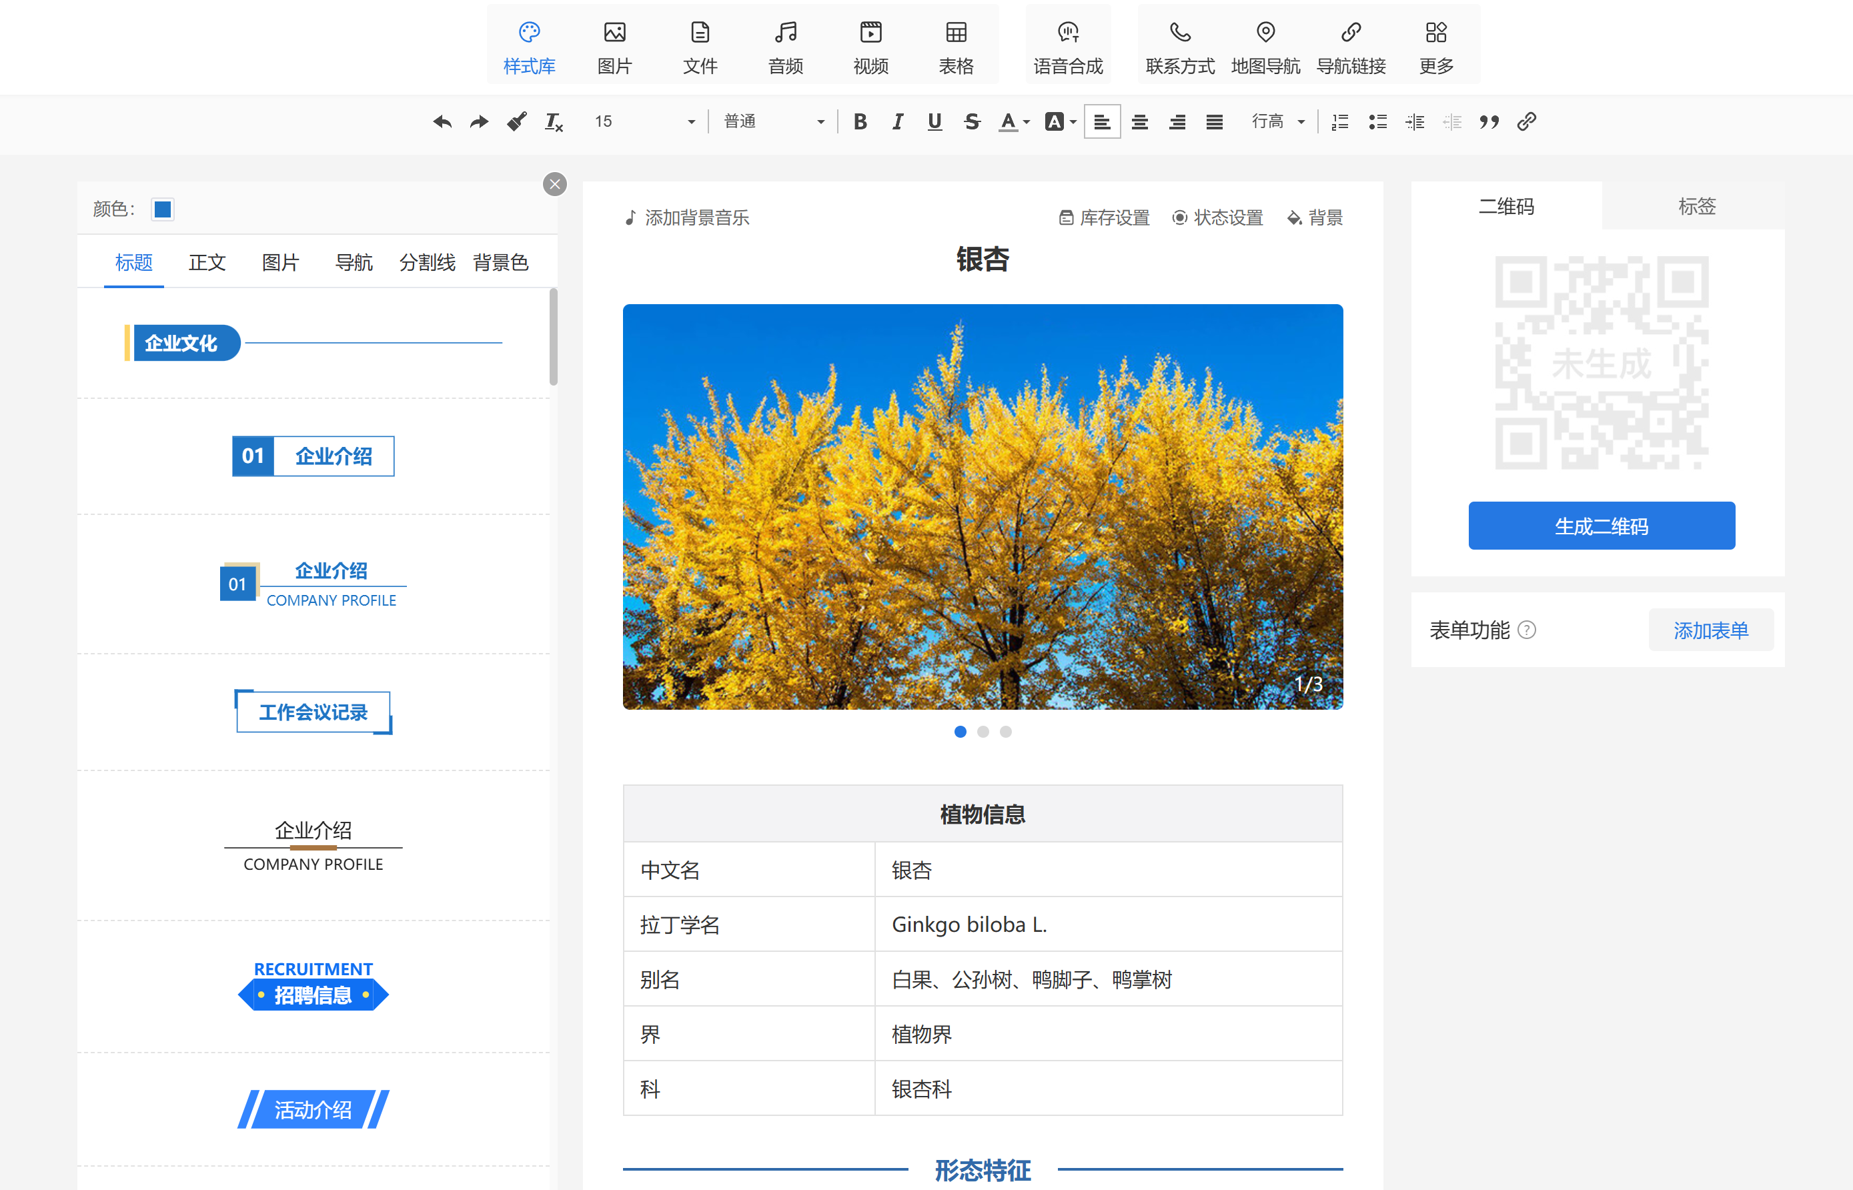The width and height of the screenshot is (1853, 1190).
Task: Close the style library panel
Action: click(555, 184)
